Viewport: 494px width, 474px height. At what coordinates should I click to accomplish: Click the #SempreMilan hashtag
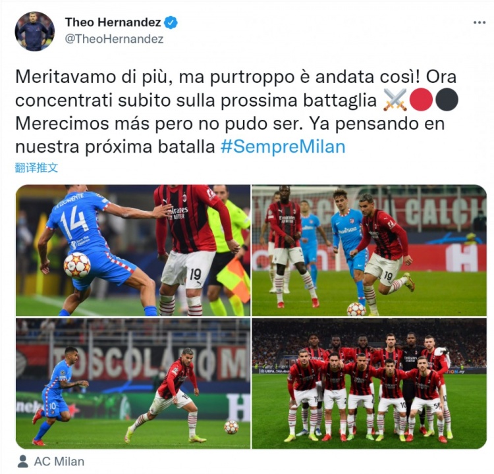point(283,147)
